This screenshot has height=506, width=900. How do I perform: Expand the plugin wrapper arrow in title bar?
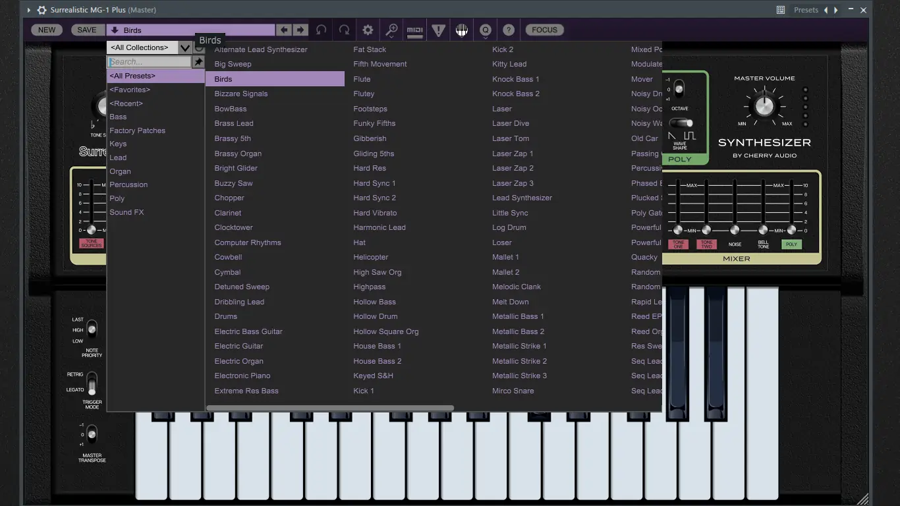pos(28,10)
